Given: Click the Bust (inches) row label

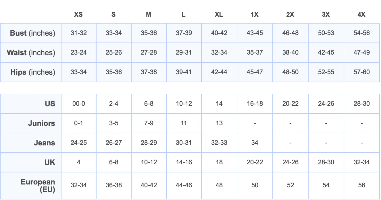Looking at the screenshot, I should coord(32,33).
